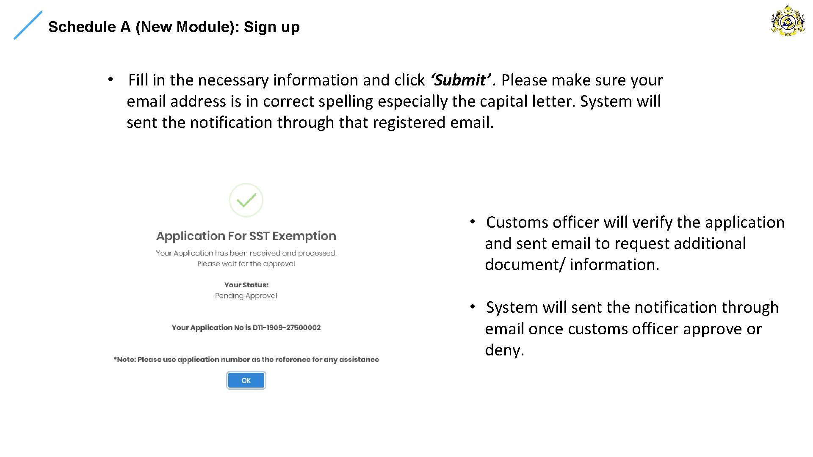
Task: Click the bullet dot before 'Fill in'
Action: point(110,80)
